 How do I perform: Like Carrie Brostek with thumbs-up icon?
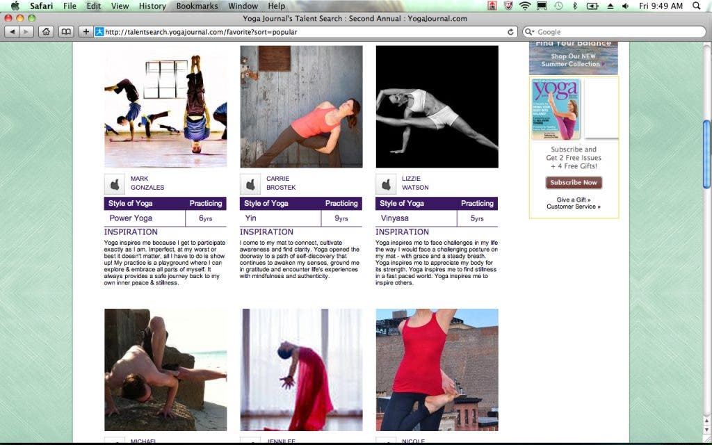pos(250,184)
